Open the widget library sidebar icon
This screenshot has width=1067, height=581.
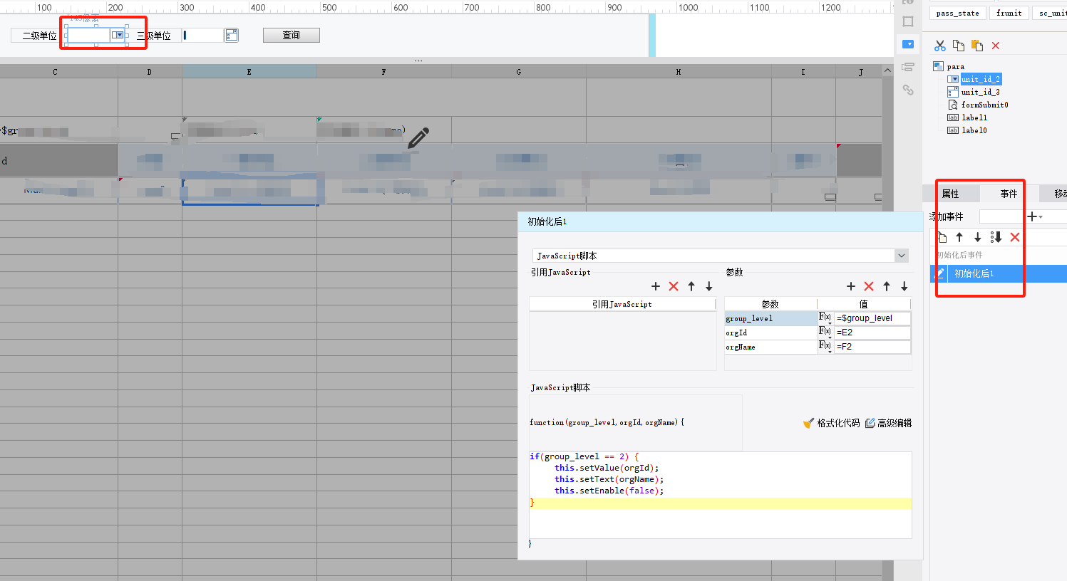click(x=908, y=44)
